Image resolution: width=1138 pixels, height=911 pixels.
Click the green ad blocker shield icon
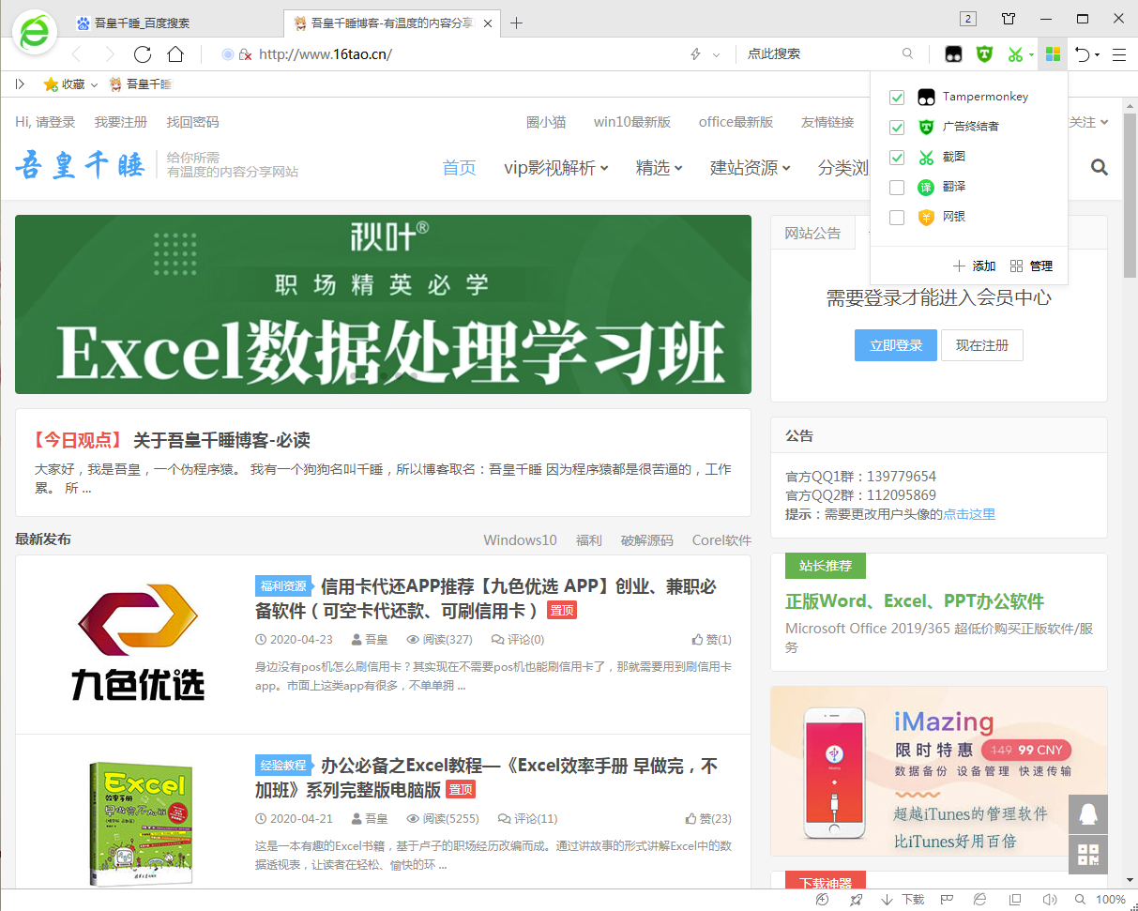point(984,54)
